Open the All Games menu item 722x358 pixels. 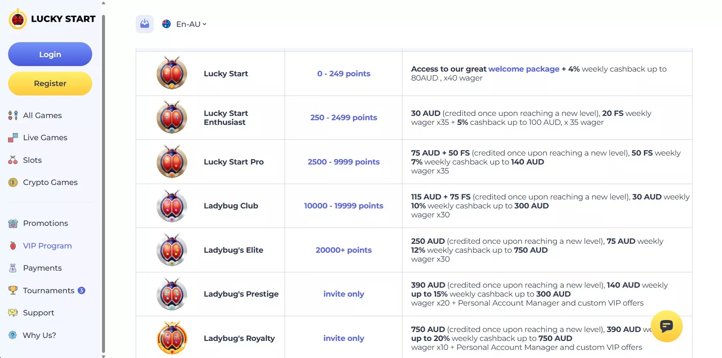pos(42,115)
